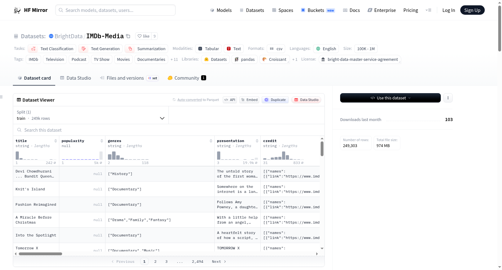Go to Spaces in the navigation

point(283,10)
